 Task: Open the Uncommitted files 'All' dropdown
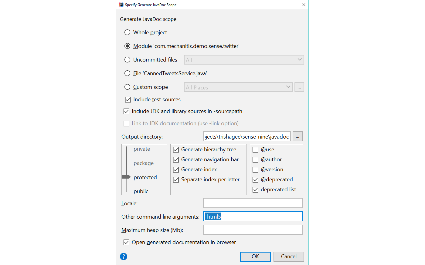[x=244, y=60]
